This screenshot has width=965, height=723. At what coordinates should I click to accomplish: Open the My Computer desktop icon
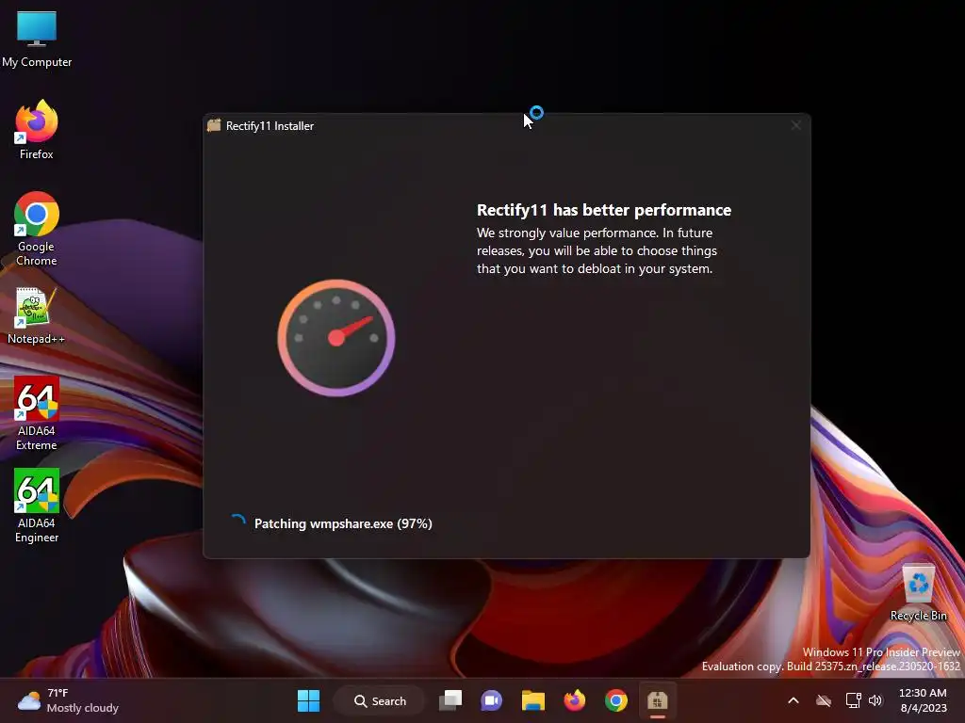(x=37, y=40)
